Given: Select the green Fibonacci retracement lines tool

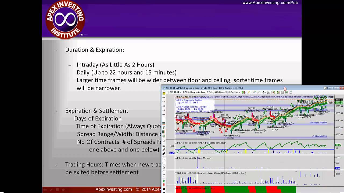Looking at the screenshot, I should 164,123.
